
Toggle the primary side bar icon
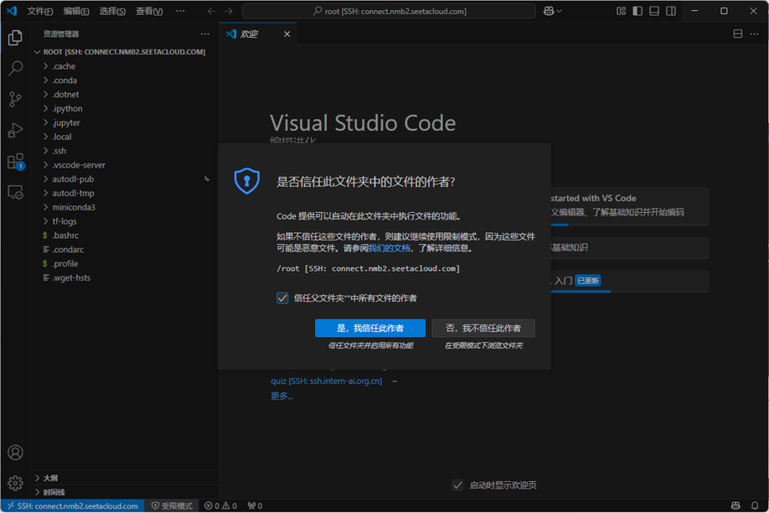[637, 11]
